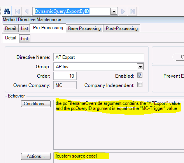Switch to Pre-Processing tab
This screenshot has height=163, width=184.
[x=48, y=28]
